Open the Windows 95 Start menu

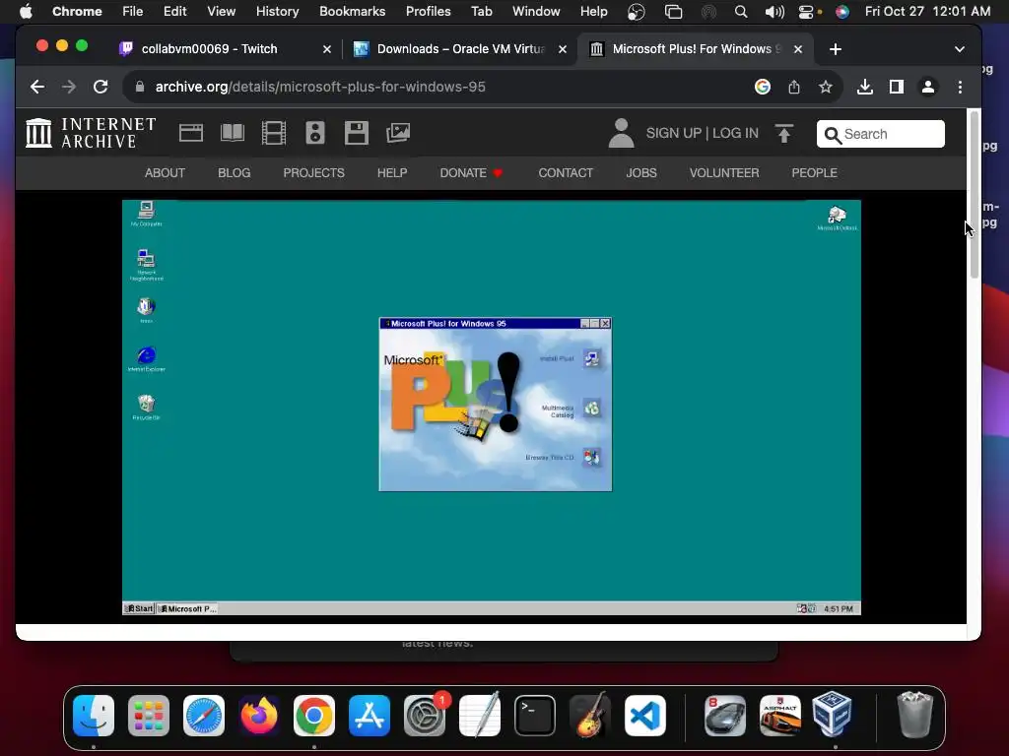tap(139, 608)
